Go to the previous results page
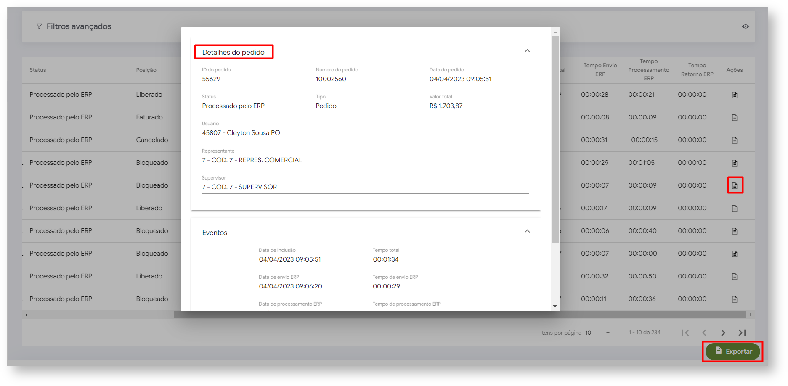Screen dimensions: 788x386 (x=704, y=333)
